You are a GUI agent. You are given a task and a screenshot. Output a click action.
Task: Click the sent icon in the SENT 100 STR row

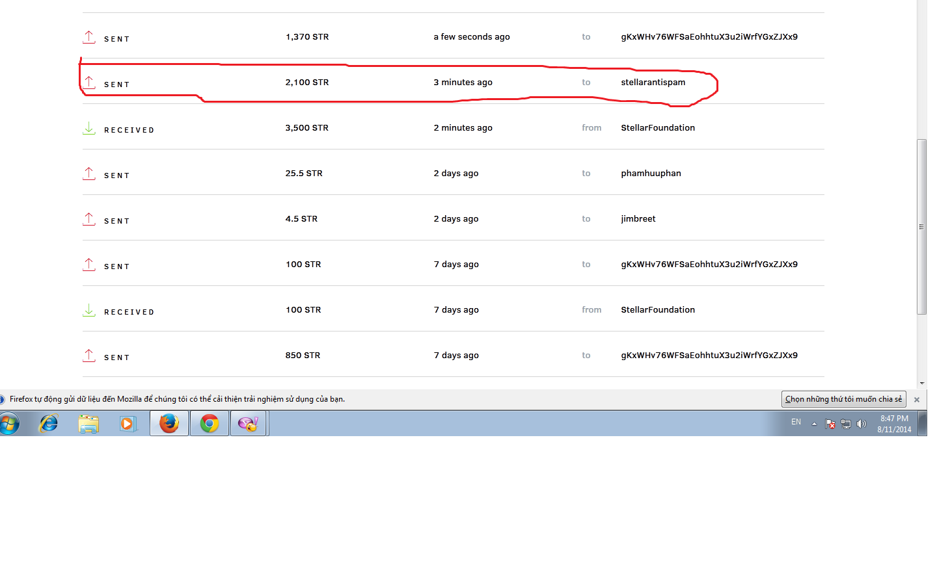(89, 265)
